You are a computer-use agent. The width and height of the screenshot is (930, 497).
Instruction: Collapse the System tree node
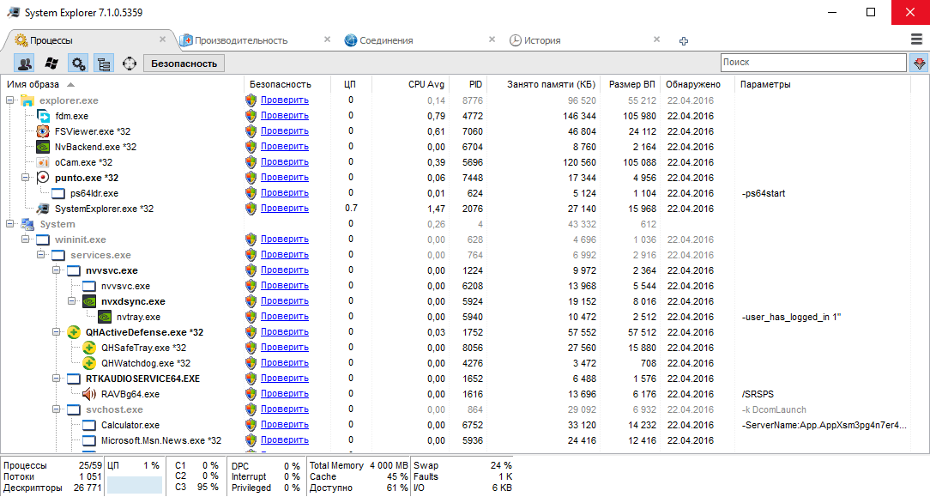pyautogui.click(x=10, y=223)
